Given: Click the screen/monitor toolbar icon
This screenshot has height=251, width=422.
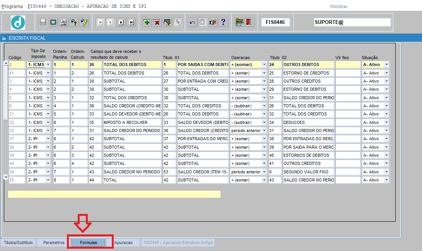Looking at the screenshot, I should point(53,22).
